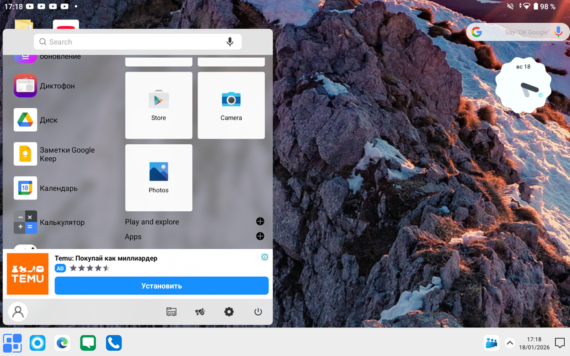
Task: Expand the Play and explore group
Action: click(x=260, y=222)
